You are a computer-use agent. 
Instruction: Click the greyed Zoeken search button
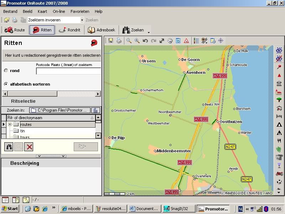[x=92, y=20]
